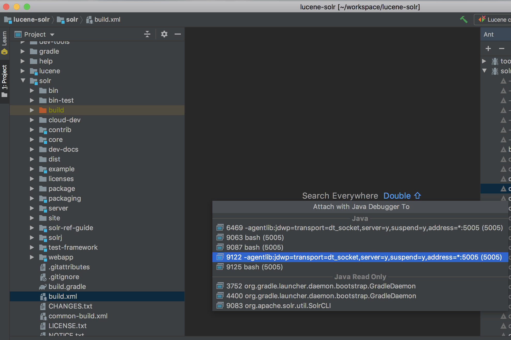
Task: Click the build.xml breadcrumb in navigation bar
Action: click(x=107, y=20)
